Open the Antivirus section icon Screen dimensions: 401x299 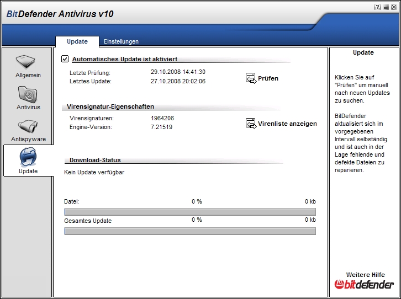pos(28,94)
